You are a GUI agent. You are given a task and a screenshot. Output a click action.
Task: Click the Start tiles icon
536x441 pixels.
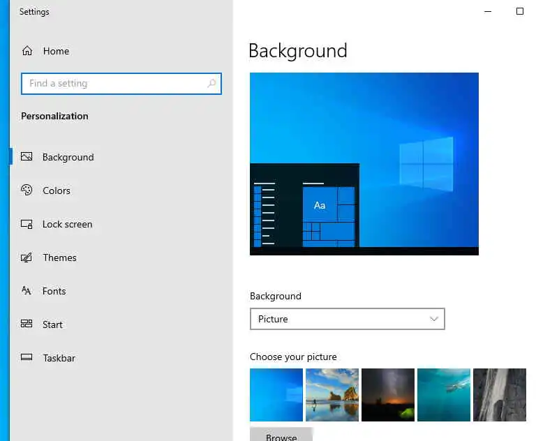(27, 324)
